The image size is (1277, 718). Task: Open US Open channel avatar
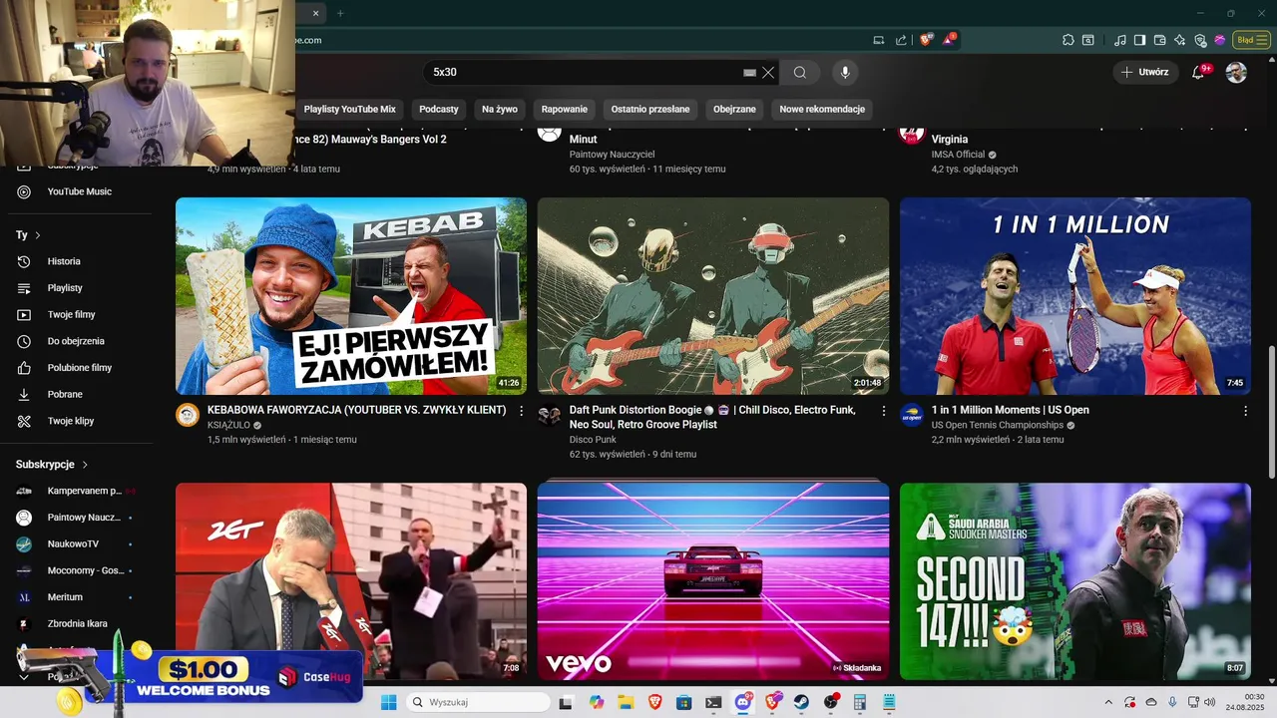[x=912, y=415]
